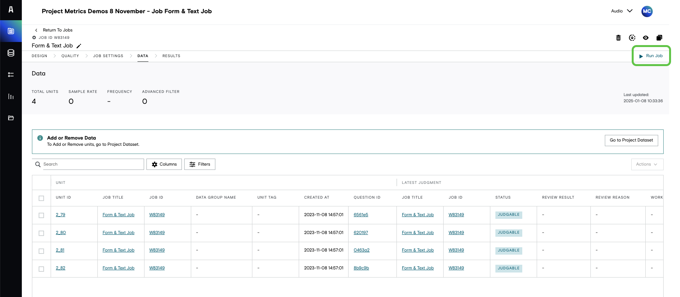Click the MC user avatar
The image size is (680, 297).
tap(647, 11)
